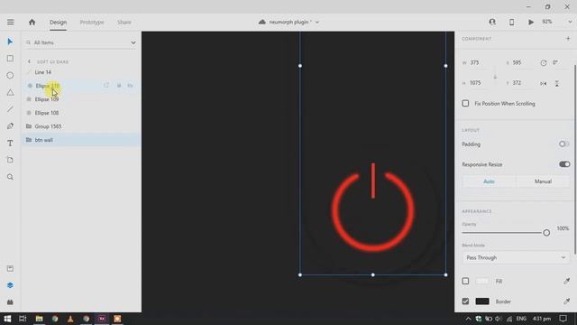Uncheck the Border checkbox

coord(465,302)
